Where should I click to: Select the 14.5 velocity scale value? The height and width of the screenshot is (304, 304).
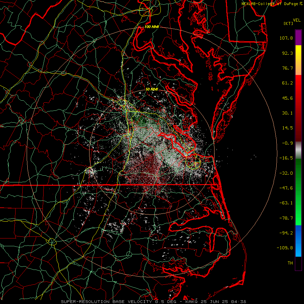[x=287, y=128]
